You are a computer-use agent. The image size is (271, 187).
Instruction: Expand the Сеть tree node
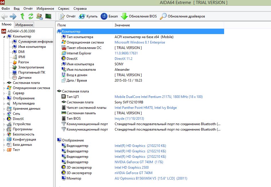(x=4, y=114)
